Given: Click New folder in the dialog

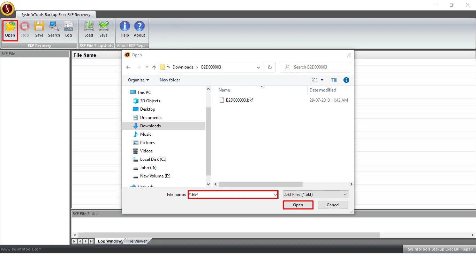Looking at the screenshot, I should [170, 80].
